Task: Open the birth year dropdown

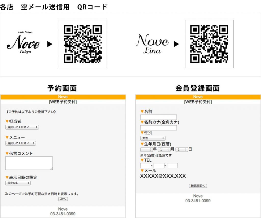Action: [x=147, y=150]
